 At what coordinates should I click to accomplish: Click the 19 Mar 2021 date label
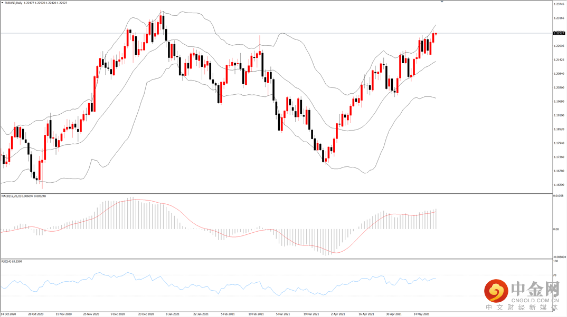pos(311,314)
